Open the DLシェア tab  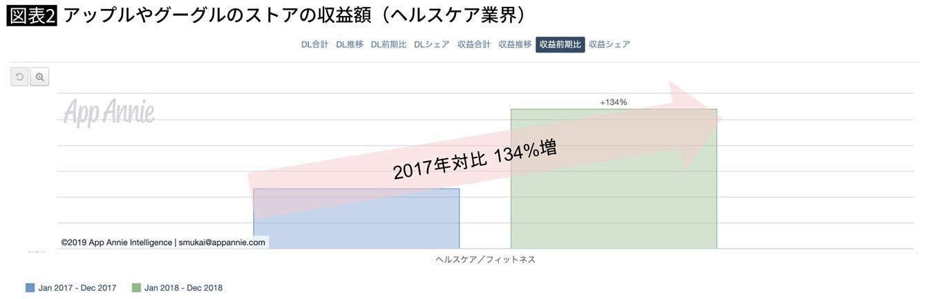[432, 44]
